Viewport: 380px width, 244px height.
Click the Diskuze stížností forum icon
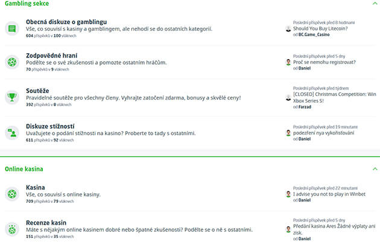11,132
